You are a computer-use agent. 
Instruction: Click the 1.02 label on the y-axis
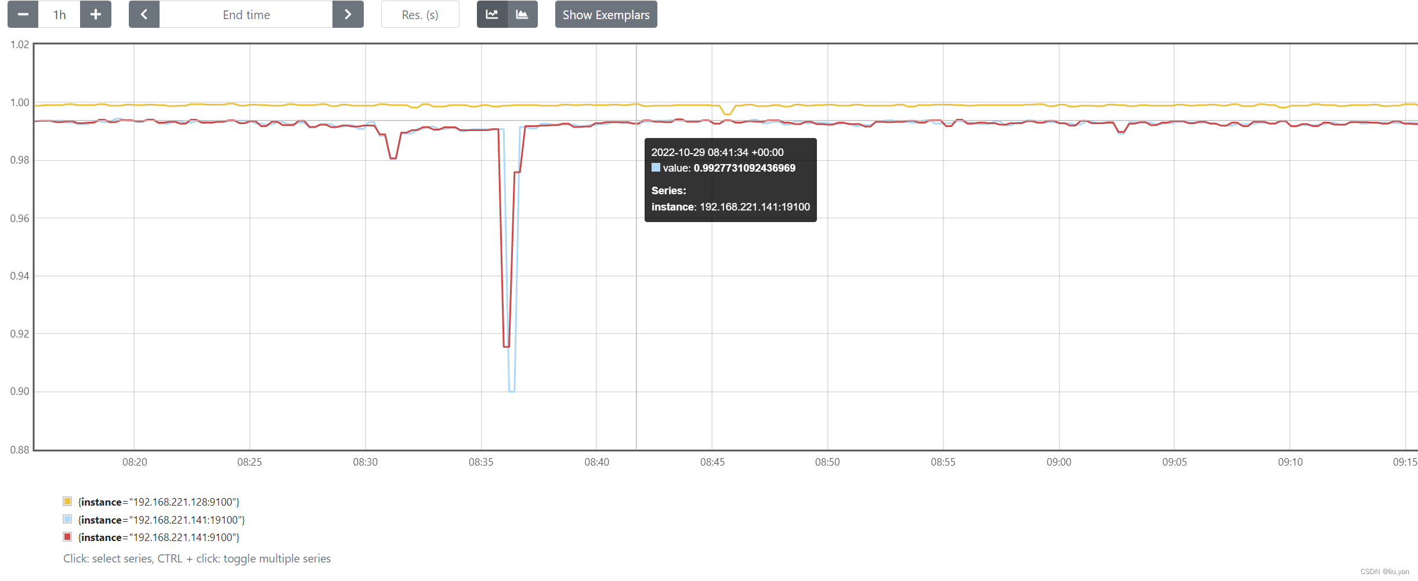pos(20,45)
